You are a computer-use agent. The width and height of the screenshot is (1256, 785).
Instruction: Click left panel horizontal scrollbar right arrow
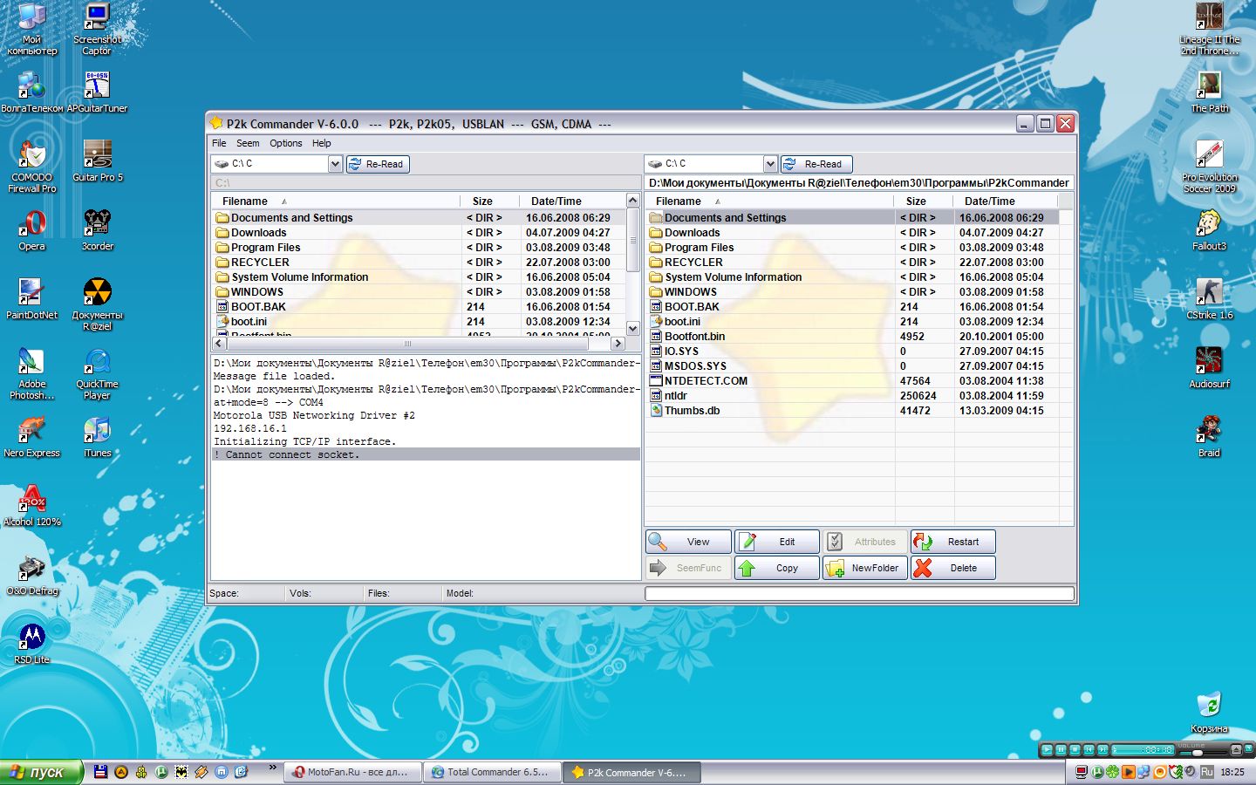[x=618, y=344]
